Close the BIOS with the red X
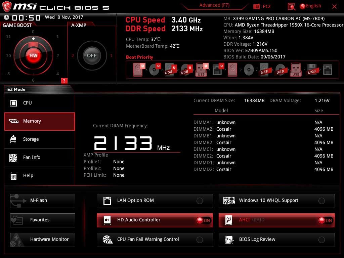 (x=334, y=7)
